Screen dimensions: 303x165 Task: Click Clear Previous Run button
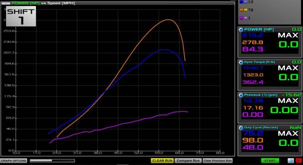pos(217,161)
